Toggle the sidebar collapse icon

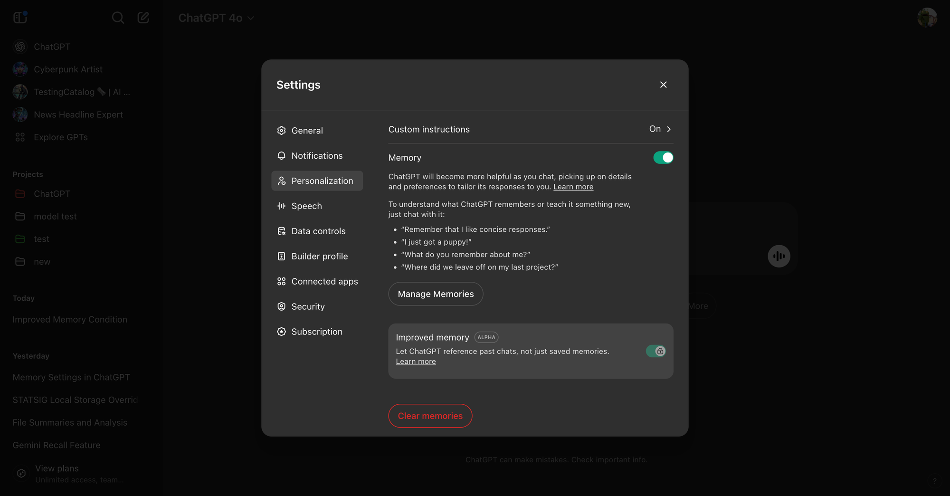19,17
